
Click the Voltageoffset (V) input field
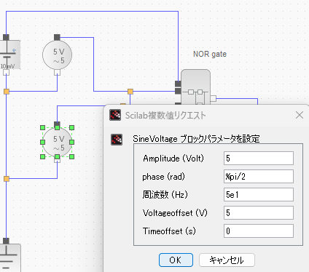259,213
